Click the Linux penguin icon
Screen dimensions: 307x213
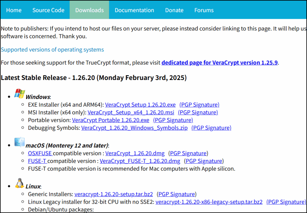coord(19,183)
